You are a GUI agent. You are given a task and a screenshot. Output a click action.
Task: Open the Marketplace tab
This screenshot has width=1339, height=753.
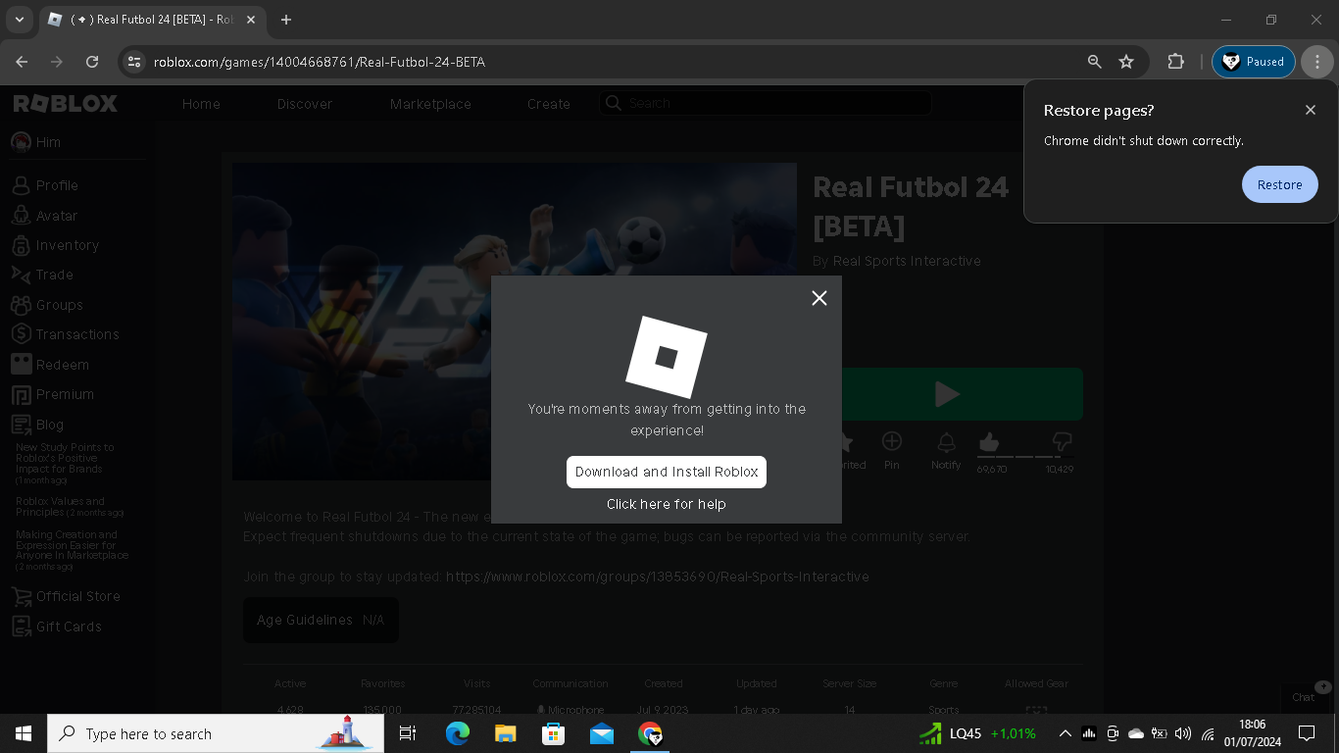click(430, 104)
